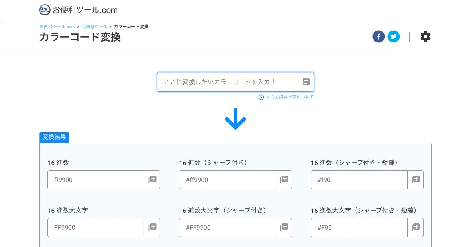Click the 16進数 output field

tap(96, 180)
